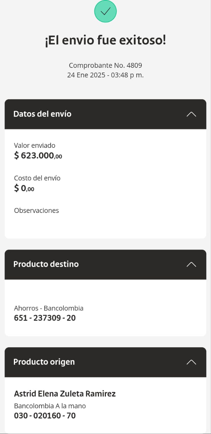Click the Producto destino header title
Image resolution: width=211 pixels, height=434 pixels.
[46, 264]
